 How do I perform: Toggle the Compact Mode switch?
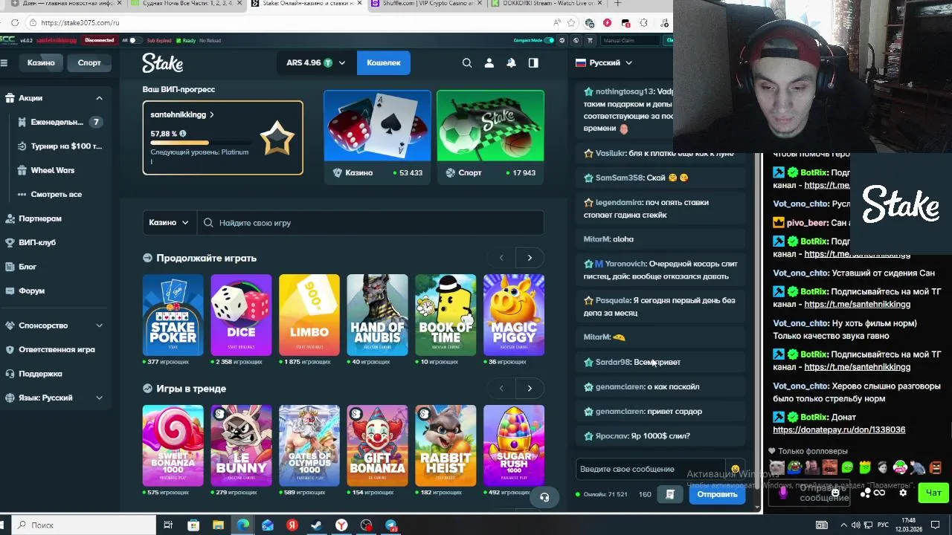pos(549,40)
